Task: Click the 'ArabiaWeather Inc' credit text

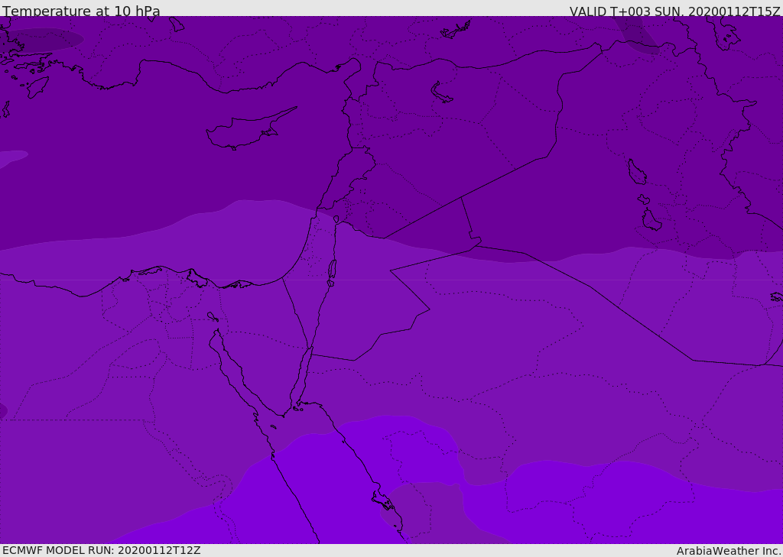Action: [727, 551]
